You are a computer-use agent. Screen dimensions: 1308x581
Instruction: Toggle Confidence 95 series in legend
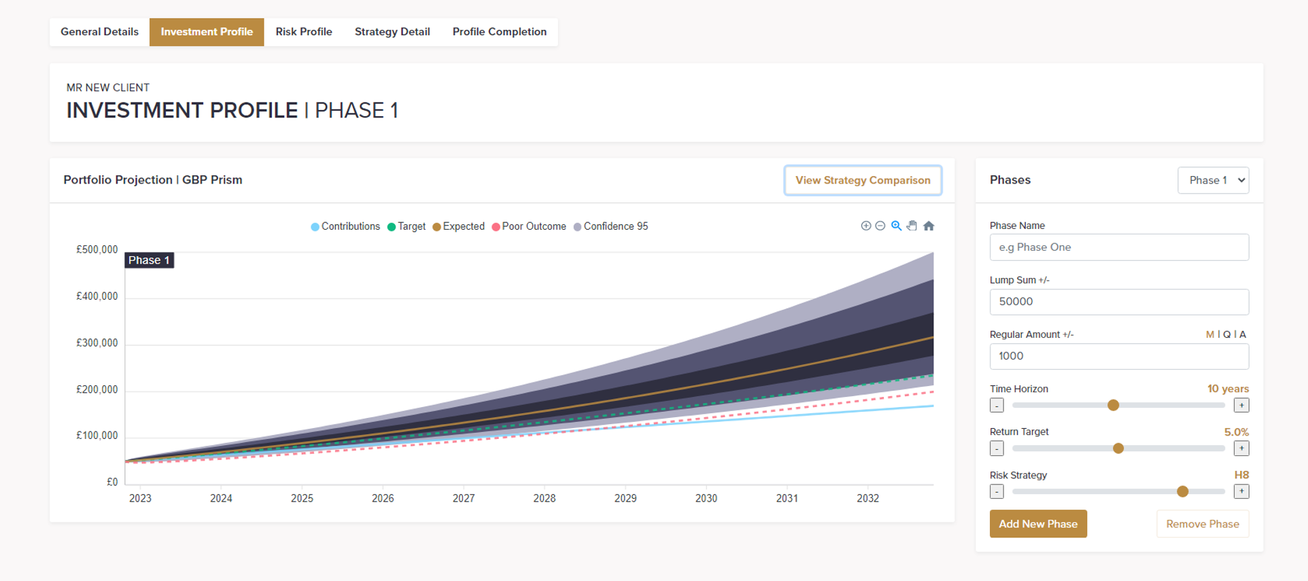611,226
